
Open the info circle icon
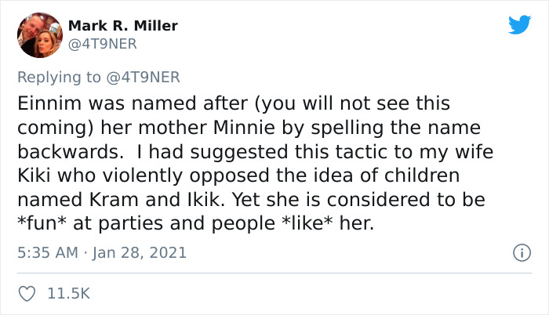click(x=518, y=253)
